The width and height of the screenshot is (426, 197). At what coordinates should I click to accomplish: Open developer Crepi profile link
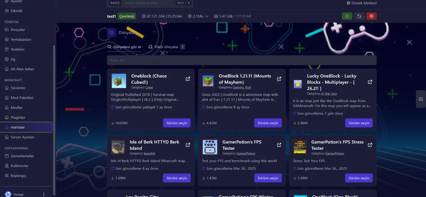(149, 87)
